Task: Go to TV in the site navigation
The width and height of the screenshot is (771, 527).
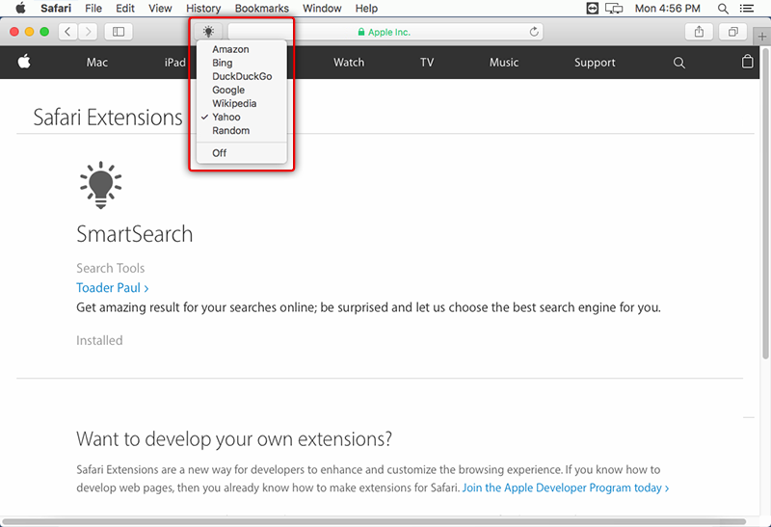Action: pyautogui.click(x=427, y=63)
